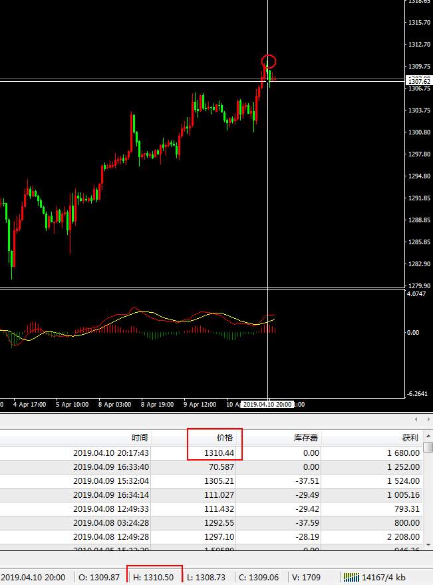Click the profit value 1 005.16
The height and width of the screenshot is (585, 433).
[x=403, y=494]
